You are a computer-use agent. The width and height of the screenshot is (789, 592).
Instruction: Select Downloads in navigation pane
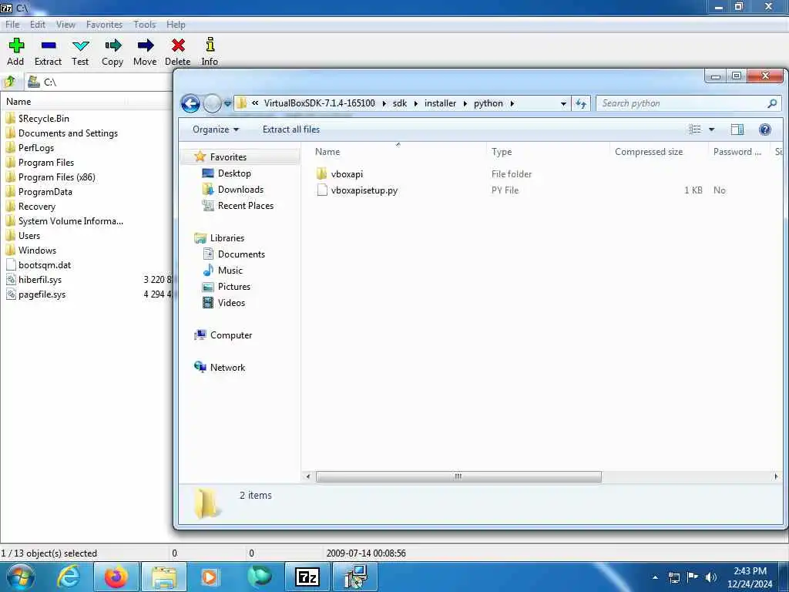240,190
